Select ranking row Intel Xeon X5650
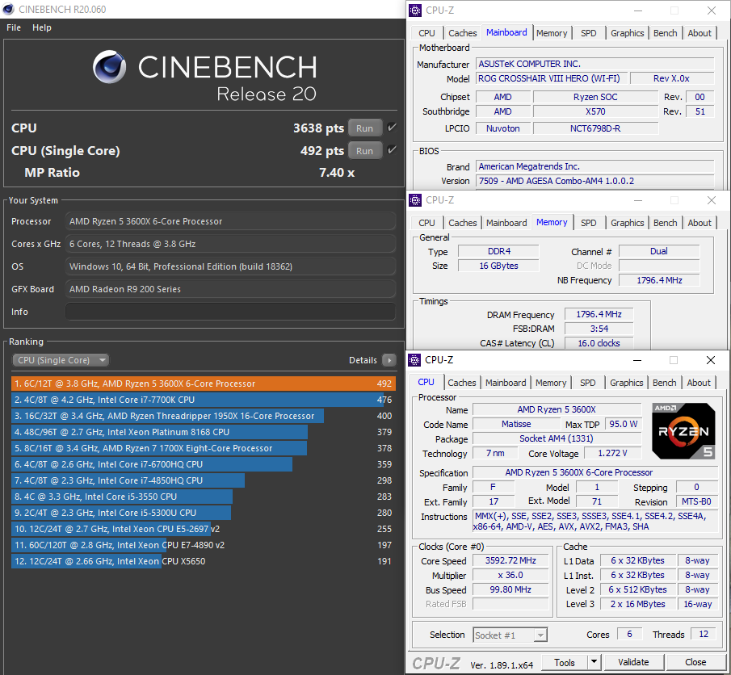The image size is (731, 675). 204,561
